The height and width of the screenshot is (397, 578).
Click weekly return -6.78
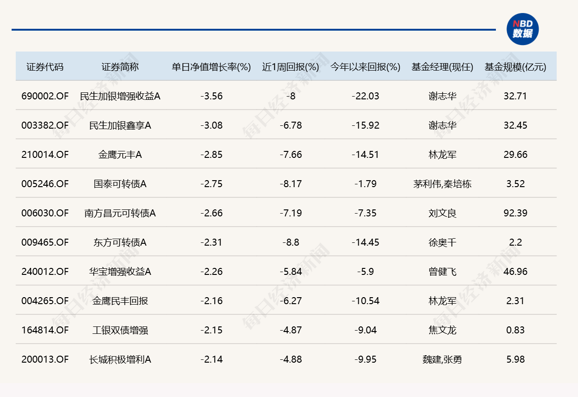[x=291, y=125]
